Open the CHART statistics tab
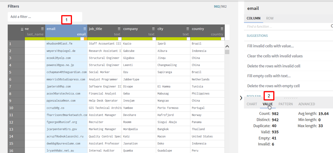 coord(252,104)
